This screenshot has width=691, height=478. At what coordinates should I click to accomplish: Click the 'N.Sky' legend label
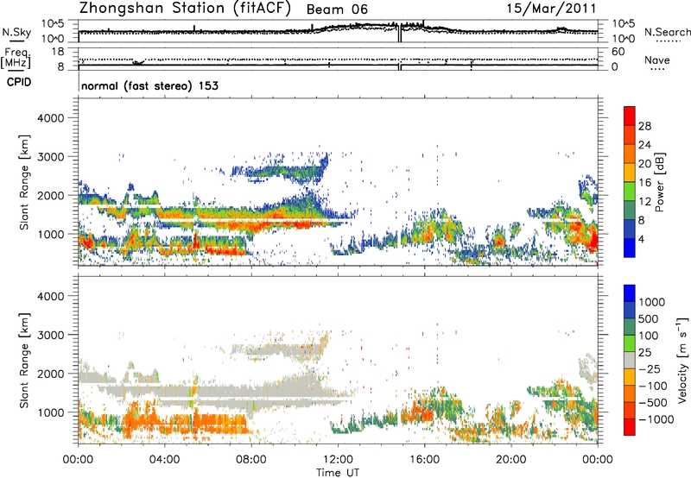16,32
